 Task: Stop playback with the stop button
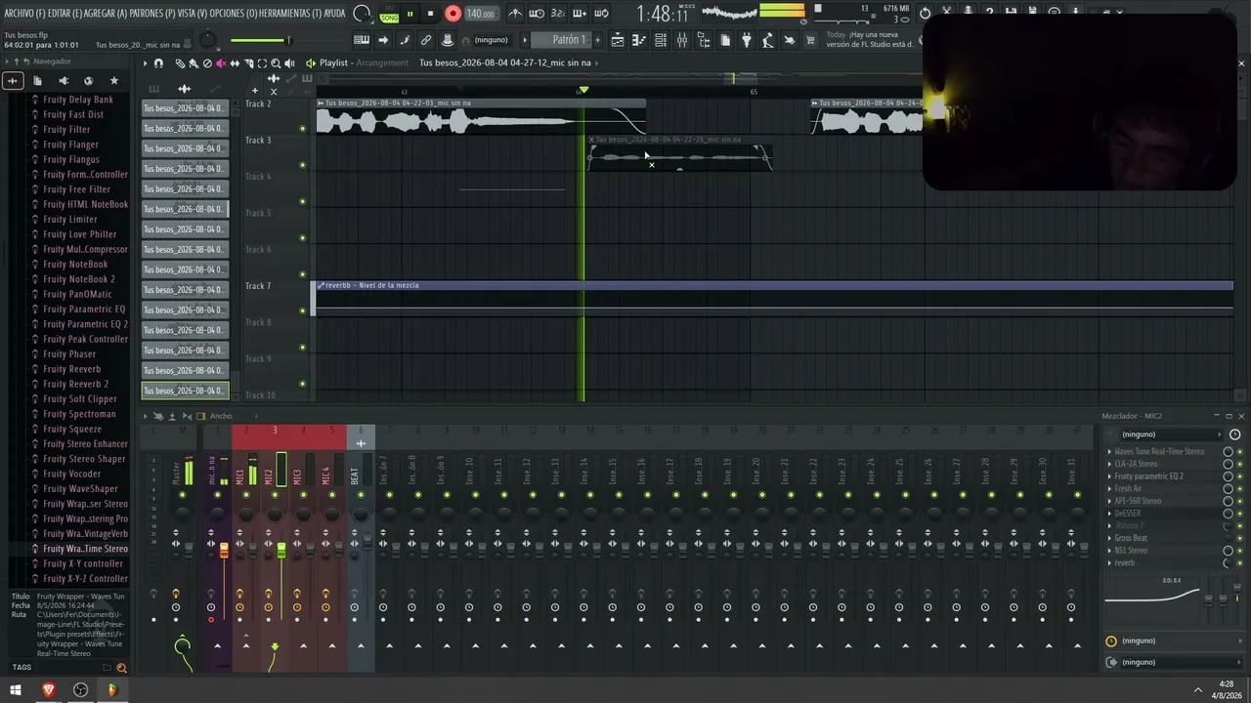pyautogui.click(x=430, y=14)
